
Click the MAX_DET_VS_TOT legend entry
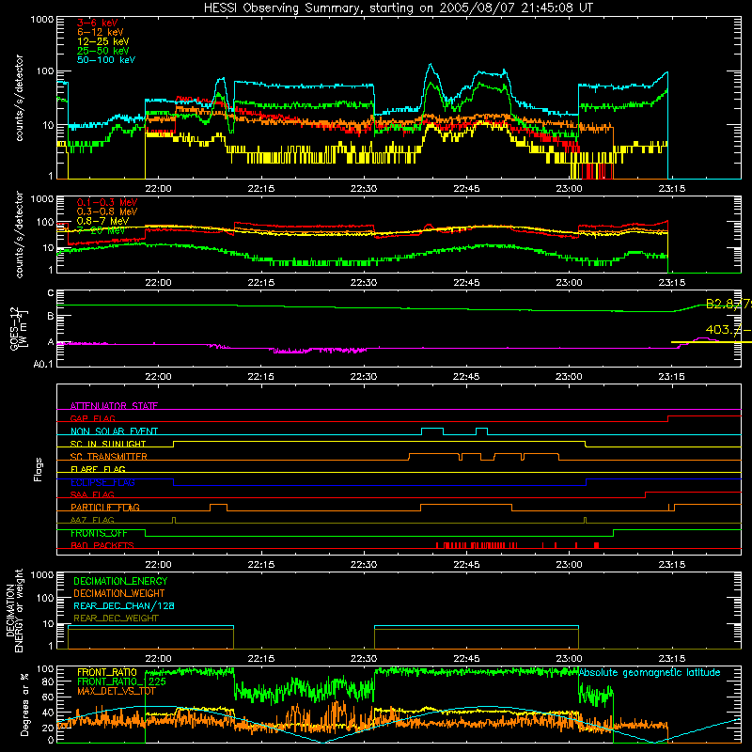coord(117,691)
